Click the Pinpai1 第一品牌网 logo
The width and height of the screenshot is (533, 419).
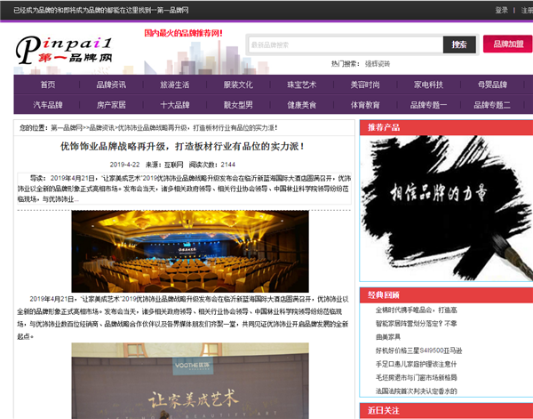click(x=64, y=50)
